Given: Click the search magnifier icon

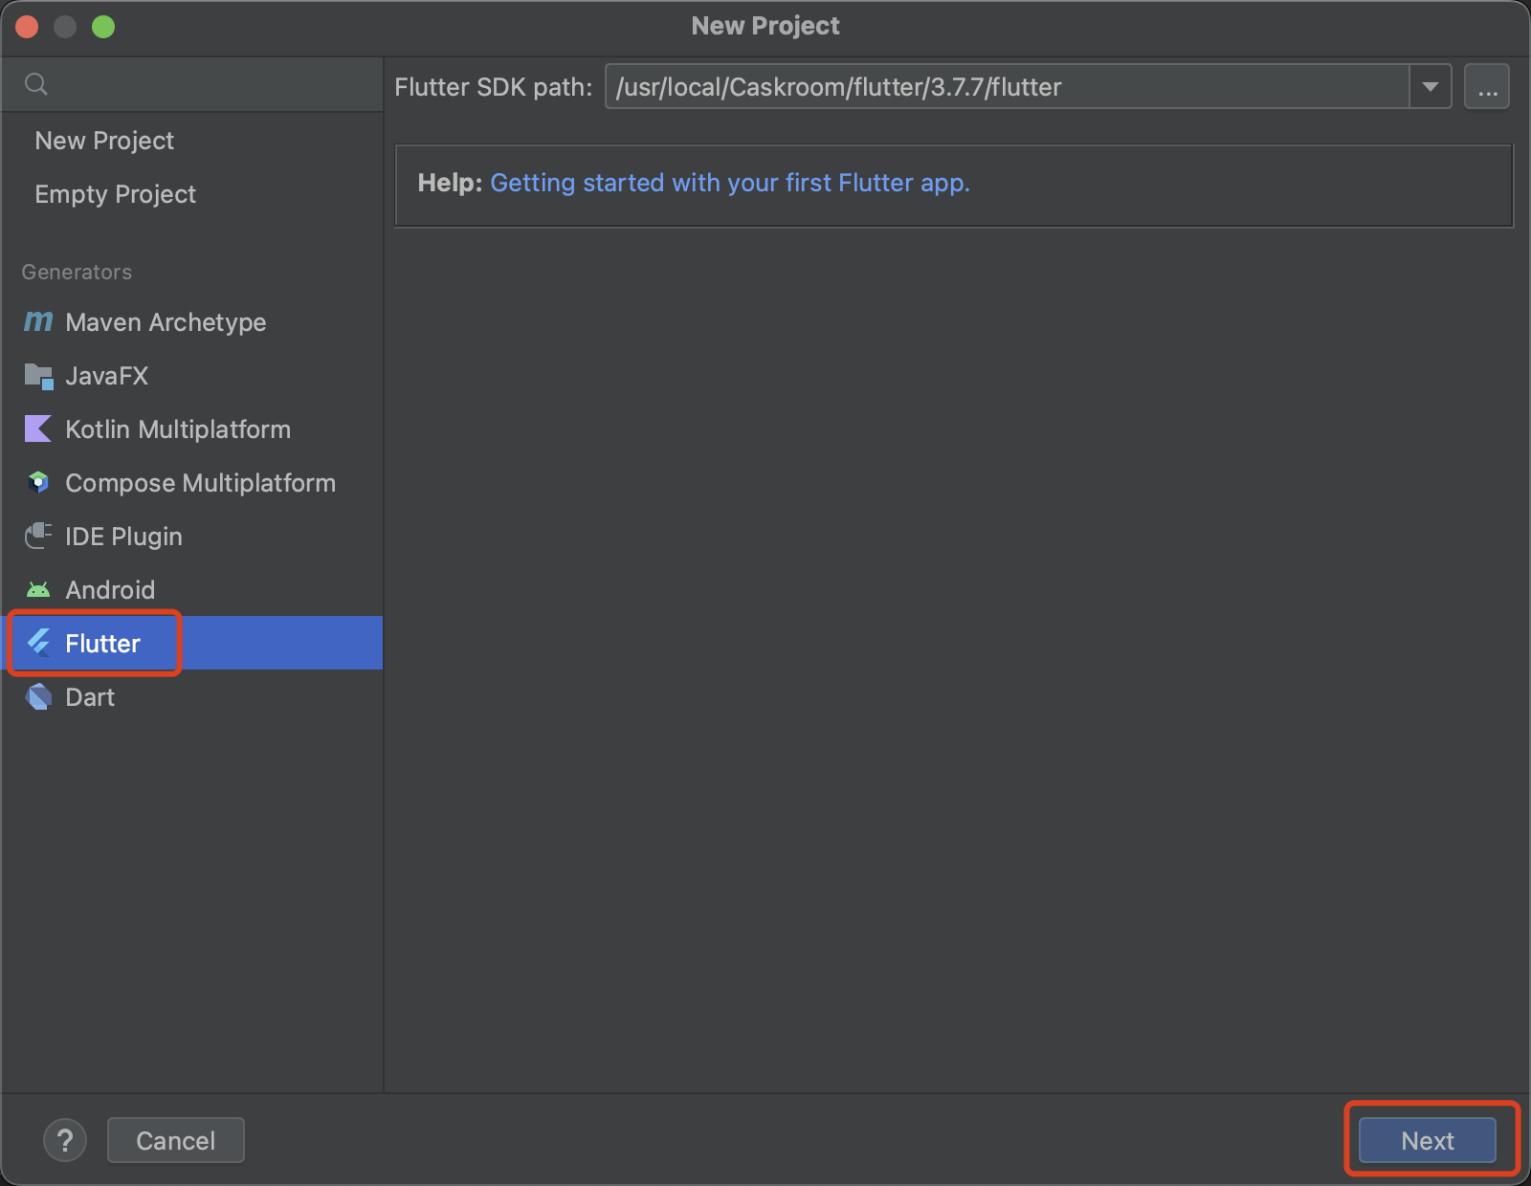Looking at the screenshot, I should (x=36, y=84).
